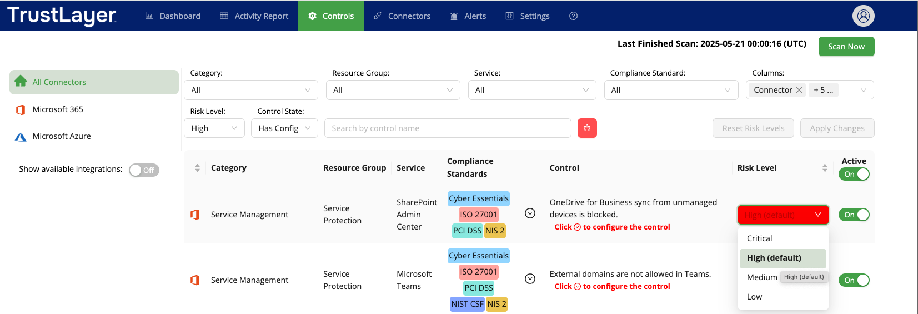Click Cyber Essentials tag in Teams row
Screen dimensions: 918x314
[x=479, y=256]
